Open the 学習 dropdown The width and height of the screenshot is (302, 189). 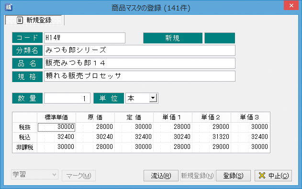(34, 175)
